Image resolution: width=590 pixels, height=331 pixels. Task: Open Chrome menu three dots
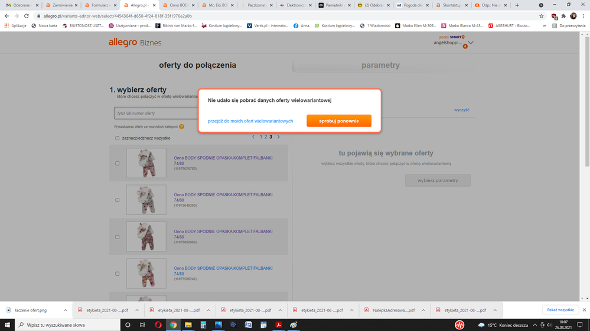click(x=584, y=16)
